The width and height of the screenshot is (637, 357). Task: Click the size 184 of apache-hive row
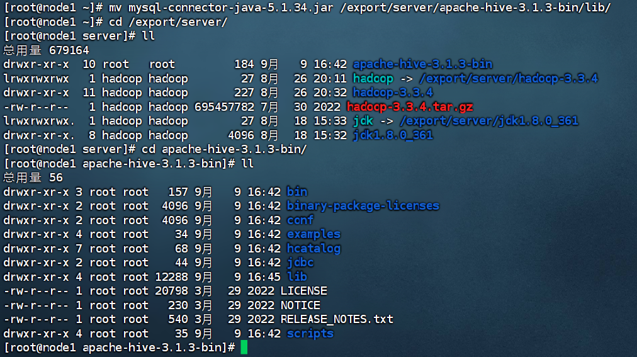244,64
